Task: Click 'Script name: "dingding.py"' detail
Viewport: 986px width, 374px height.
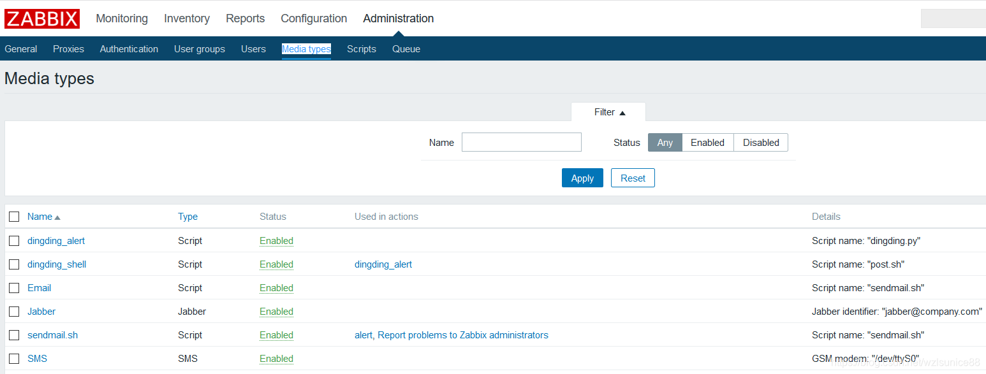Action: coord(866,241)
